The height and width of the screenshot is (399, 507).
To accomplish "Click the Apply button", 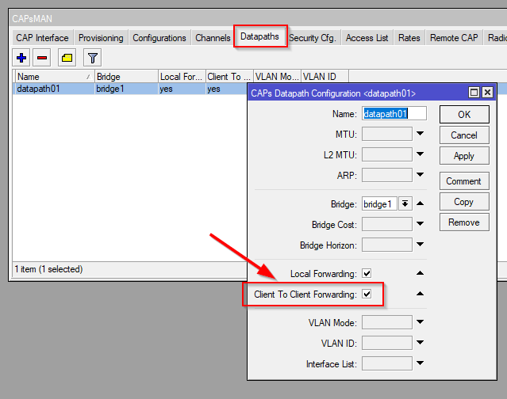I will (x=463, y=156).
